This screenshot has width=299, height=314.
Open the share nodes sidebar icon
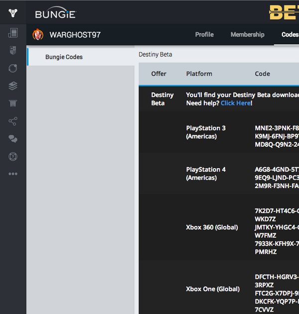coord(13,121)
